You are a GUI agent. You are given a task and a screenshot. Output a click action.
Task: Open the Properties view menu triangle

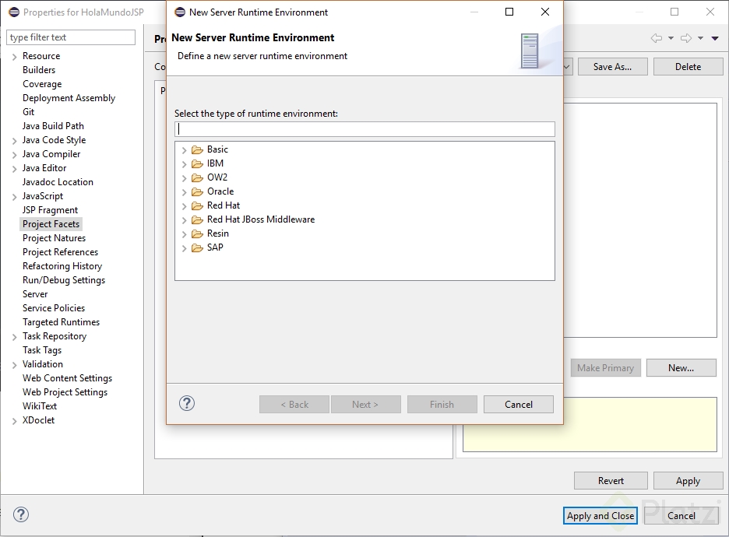tap(715, 39)
